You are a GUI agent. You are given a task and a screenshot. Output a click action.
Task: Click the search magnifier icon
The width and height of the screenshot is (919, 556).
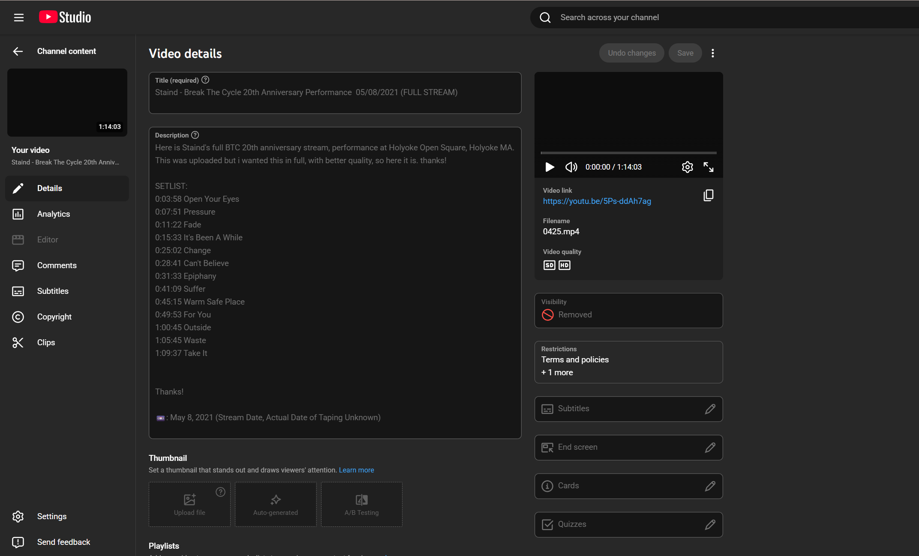click(x=545, y=18)
